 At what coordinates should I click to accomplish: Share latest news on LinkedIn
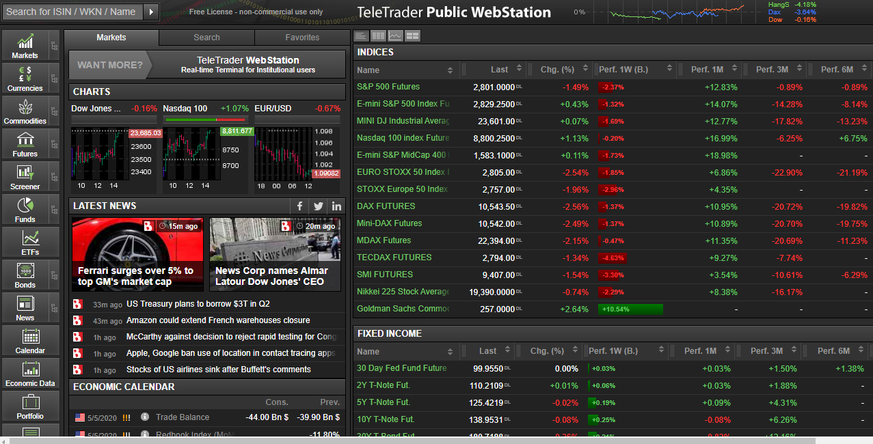coord(336,206)
